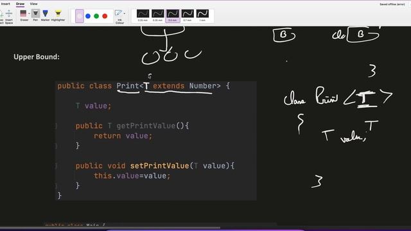411x231 pixels.
Task: Select the Insert Space tool
Action: (x=9, y=17)
